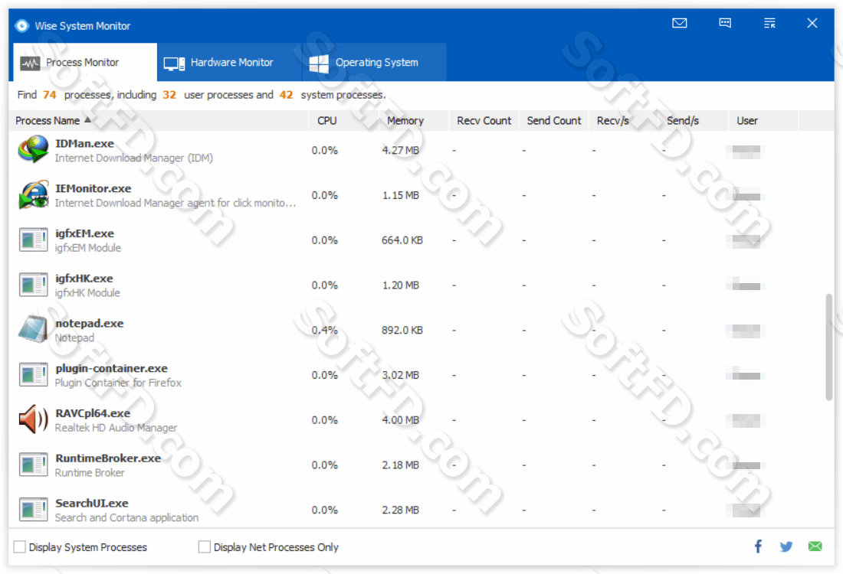Click the 664.0 KB memory value
Screen dimensions: 843x574
point(402,240)
